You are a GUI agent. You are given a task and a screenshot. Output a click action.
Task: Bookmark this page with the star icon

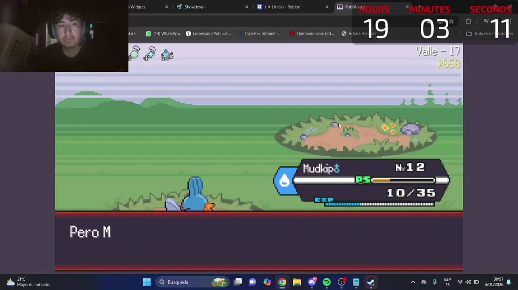click(451, 21)
